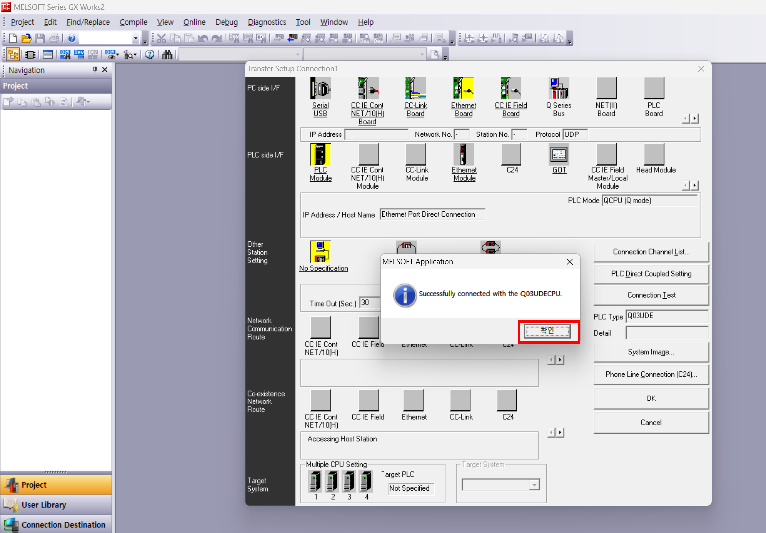Click the Detail field
Viewport: 766px width, 533px height.
(x=667, y=333)
